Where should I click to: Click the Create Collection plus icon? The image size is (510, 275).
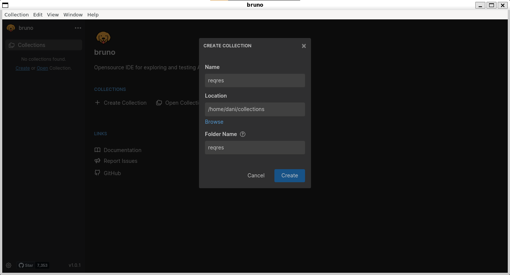tap(97, 102)
